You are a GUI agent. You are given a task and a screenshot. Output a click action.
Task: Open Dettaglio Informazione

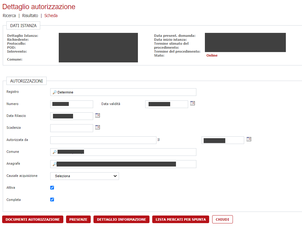point(121,219)
